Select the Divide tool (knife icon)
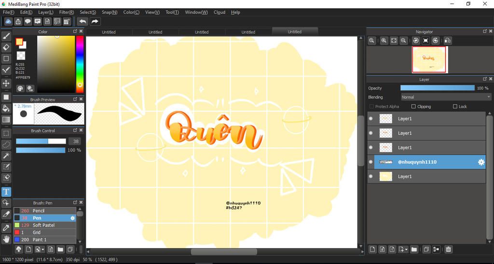This screenshot has width=494, height=264. (x=6, y=214)
